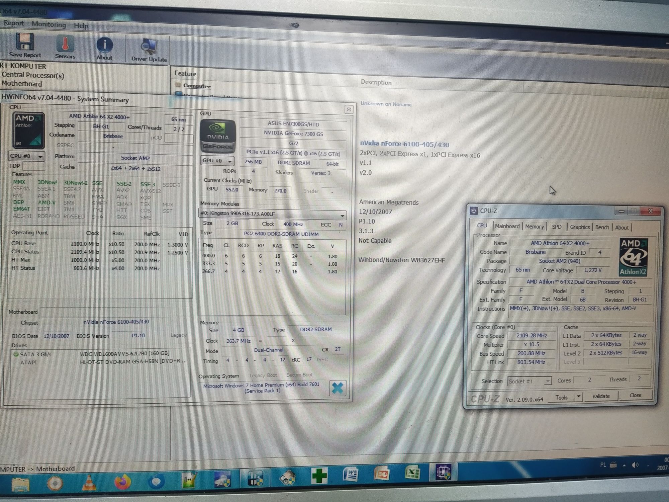Viewport: 669px width, 502px height.
Task: Click the nVidia nForce 6100-405/430 description text
Action: point(404,144)
